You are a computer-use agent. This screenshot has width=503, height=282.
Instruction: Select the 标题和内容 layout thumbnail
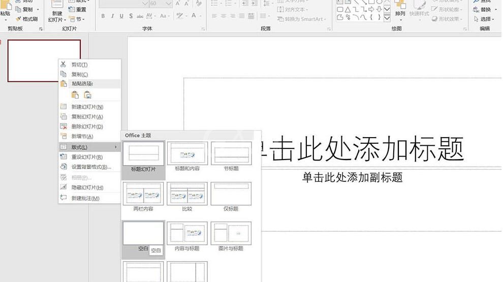(187, 153)
